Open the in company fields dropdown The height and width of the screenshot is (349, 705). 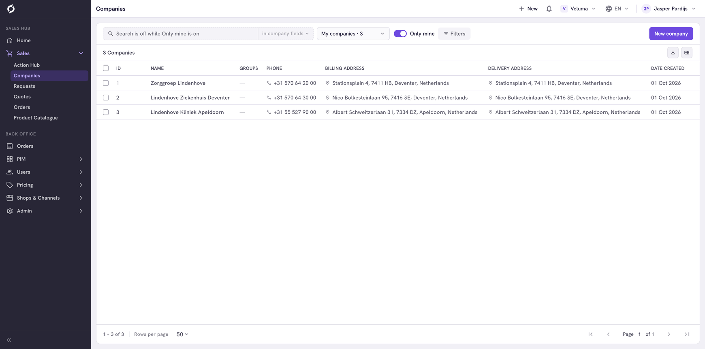coord(286,34)
